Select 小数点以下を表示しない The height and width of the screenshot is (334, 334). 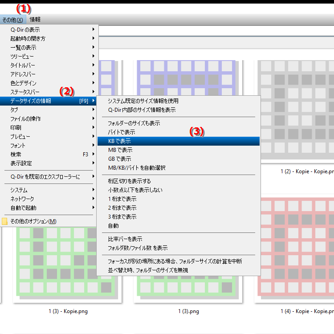179,190
